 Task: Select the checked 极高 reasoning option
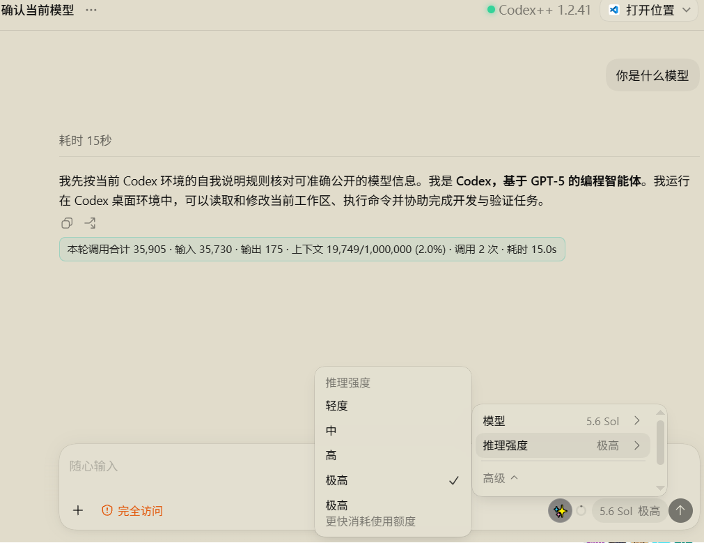point(393,480)
